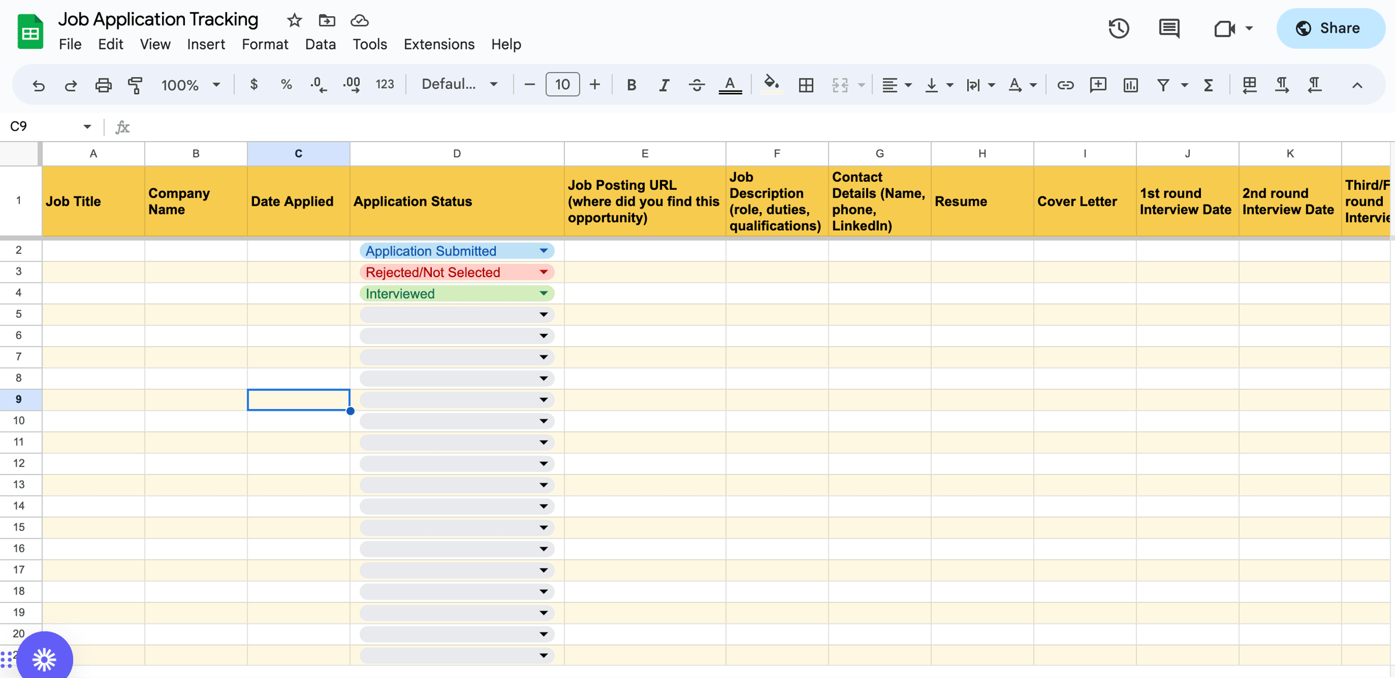The image size is (1395, 678).
Task: Click the Insert comment icon
Action: (1097, 85)
